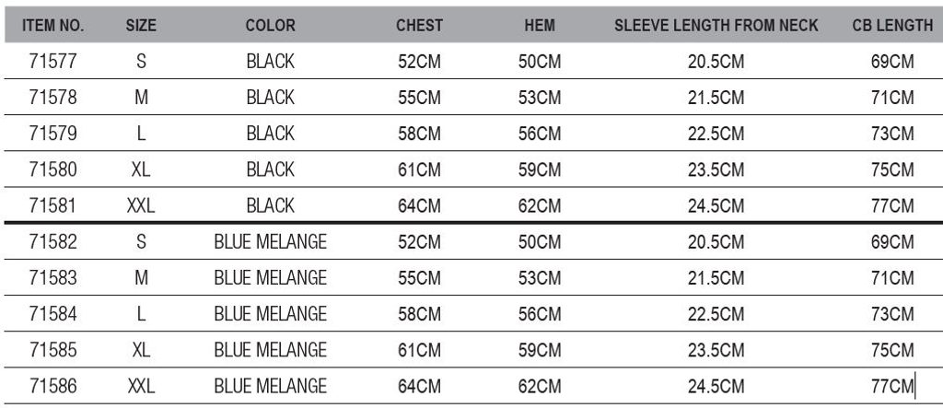Click the ITEM NO. column header

52,26
